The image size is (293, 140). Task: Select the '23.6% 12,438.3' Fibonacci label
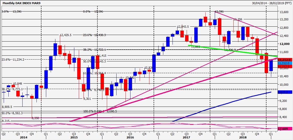(x=95, y=35)
